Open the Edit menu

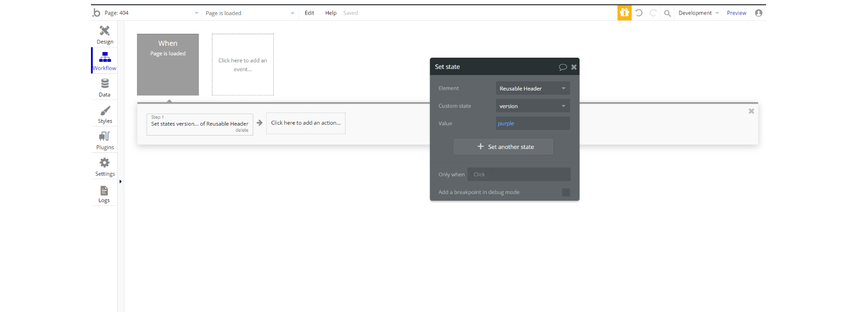[x=309, y=13]
